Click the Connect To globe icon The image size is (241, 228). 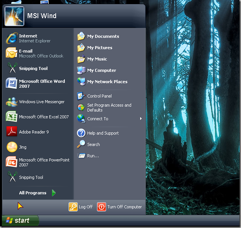click(x=81, y=119)
